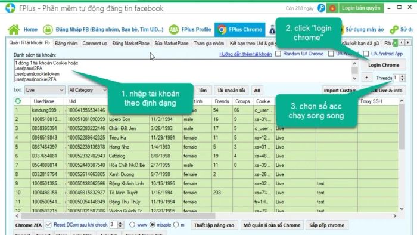Image resolution: width=417 pixels, height=235 pixels.
Task: Switch to Đăng nhóm tab
Action: tap(66, 43)
